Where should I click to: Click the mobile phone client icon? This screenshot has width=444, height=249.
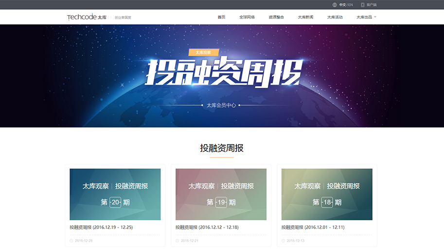(x=362, y=5)
